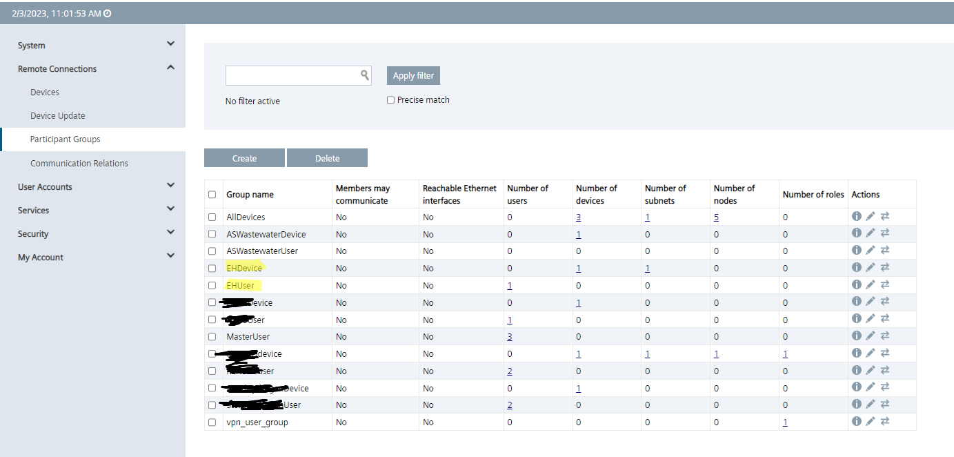Tick the MasterUser checkbox
Viewport: 954px width, 457px height.
(212, 337)
